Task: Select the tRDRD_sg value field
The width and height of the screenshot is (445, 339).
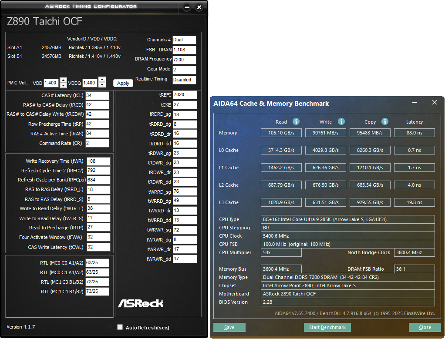Action: [x=185, y=114]
